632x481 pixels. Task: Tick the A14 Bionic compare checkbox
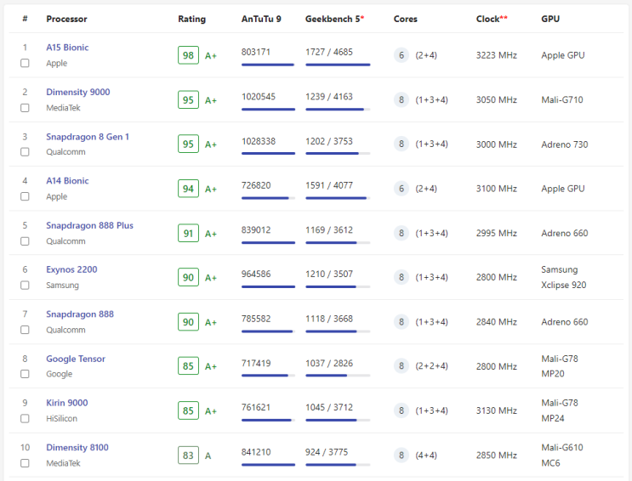coord(25,196)
